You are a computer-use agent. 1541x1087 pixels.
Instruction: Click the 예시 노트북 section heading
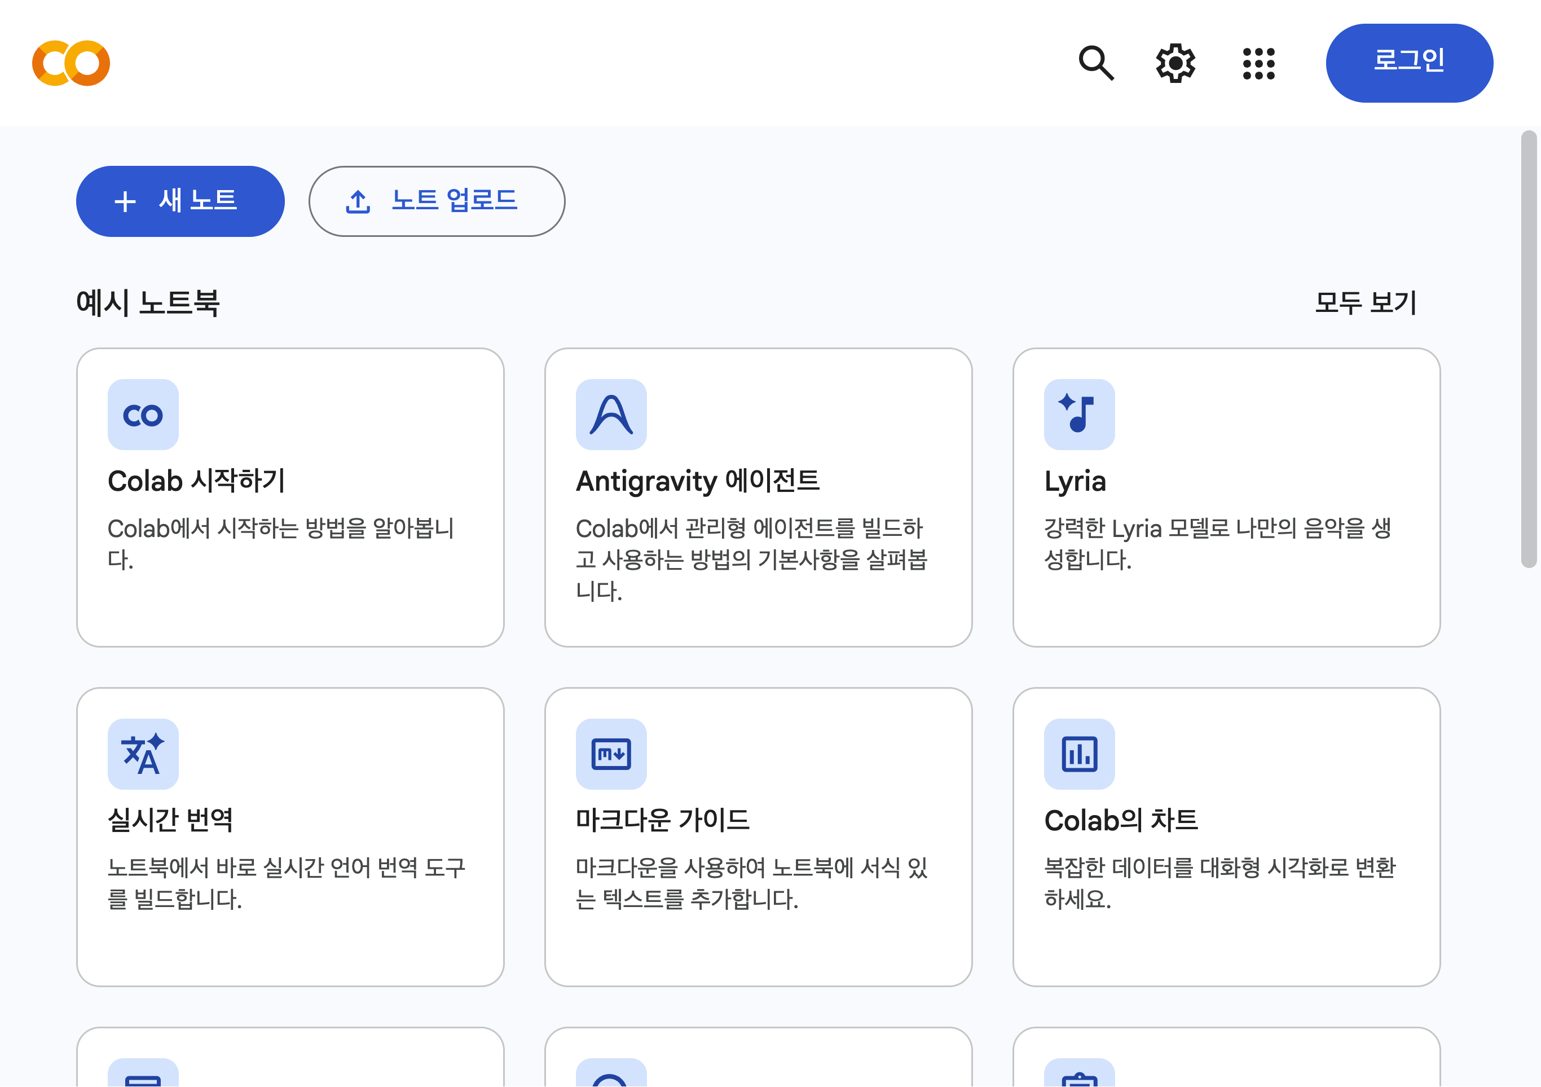click(148, 303)
